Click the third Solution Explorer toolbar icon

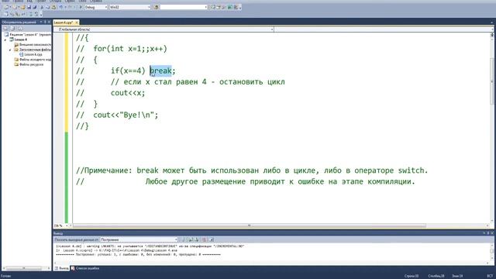click(21, 29)
